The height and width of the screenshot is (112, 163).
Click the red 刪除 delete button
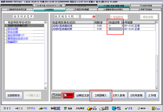(x=68, y=95)
